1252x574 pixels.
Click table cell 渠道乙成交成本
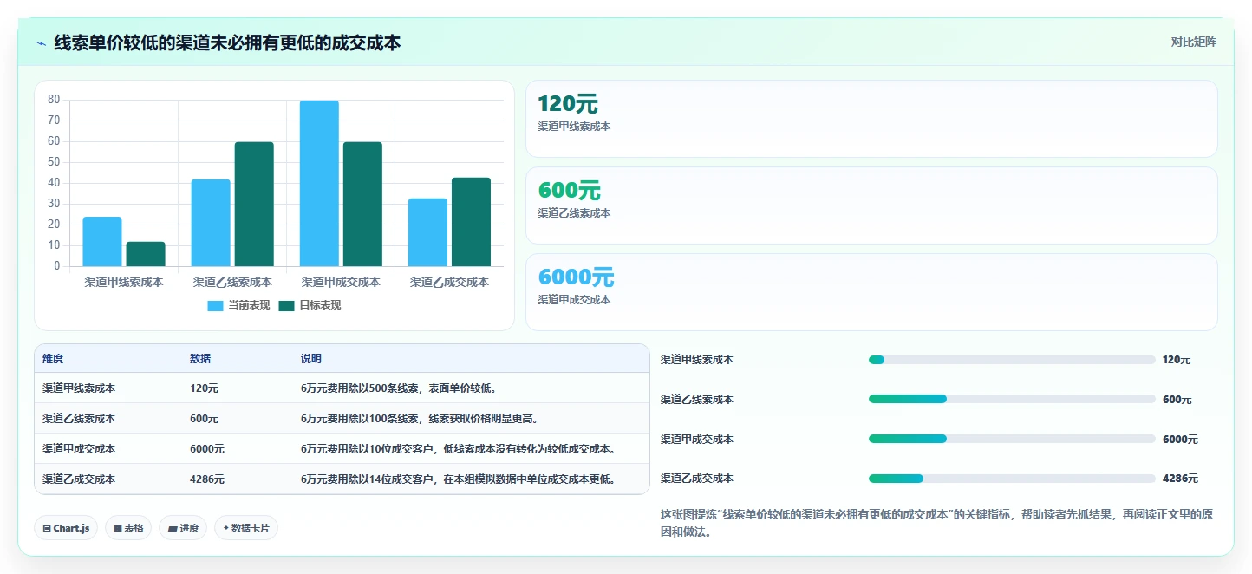[x=79, y=479]
